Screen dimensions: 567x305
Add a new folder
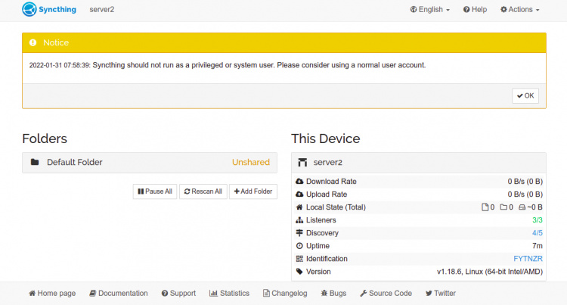tap(253, 191)
